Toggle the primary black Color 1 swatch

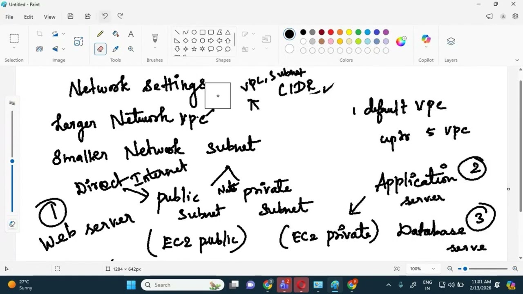[289, 34]
